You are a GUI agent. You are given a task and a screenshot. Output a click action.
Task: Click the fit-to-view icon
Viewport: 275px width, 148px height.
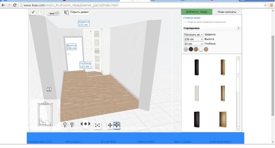click(97, 125)
